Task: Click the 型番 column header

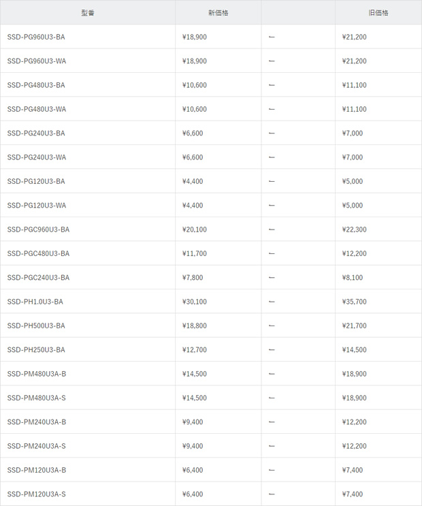Action: (87, 13)
